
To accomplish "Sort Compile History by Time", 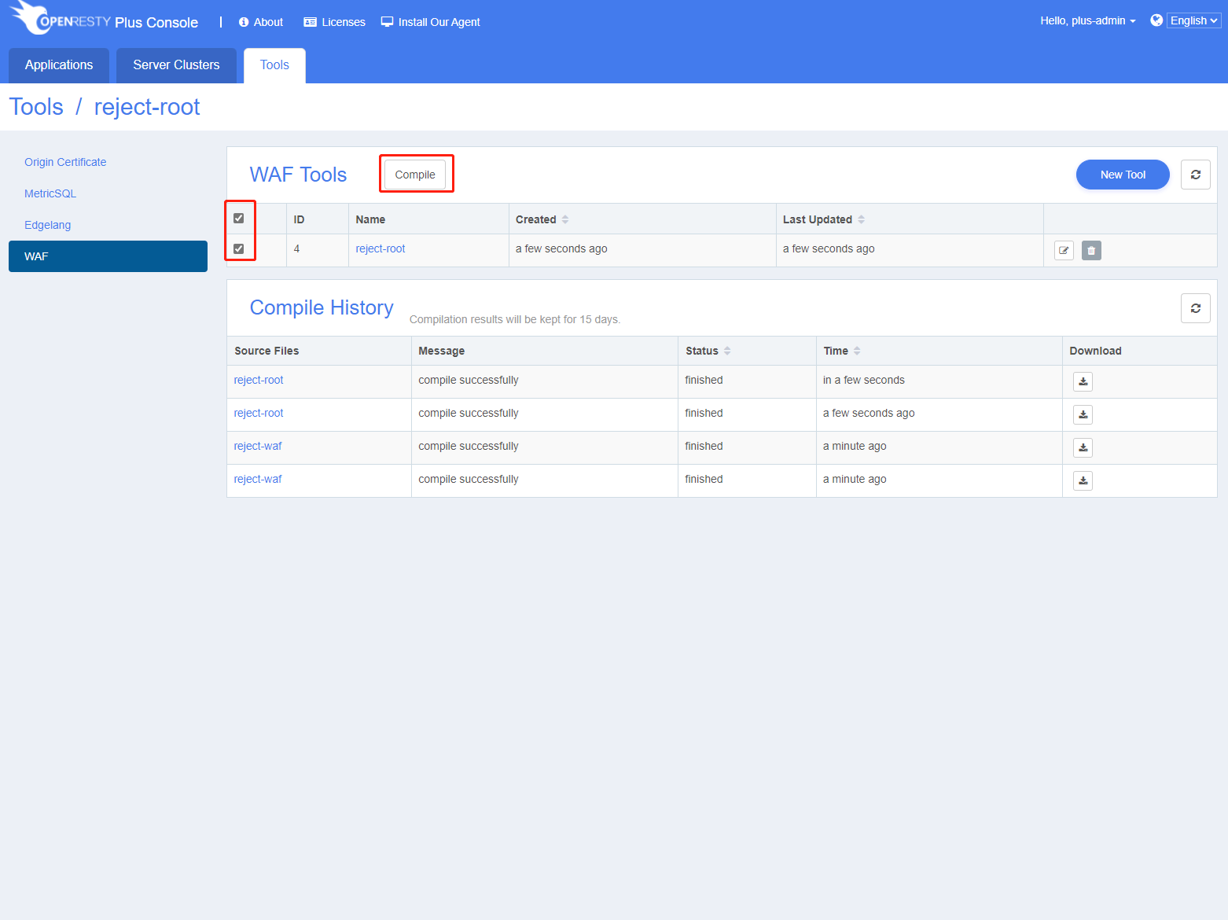I will (857, 351).
